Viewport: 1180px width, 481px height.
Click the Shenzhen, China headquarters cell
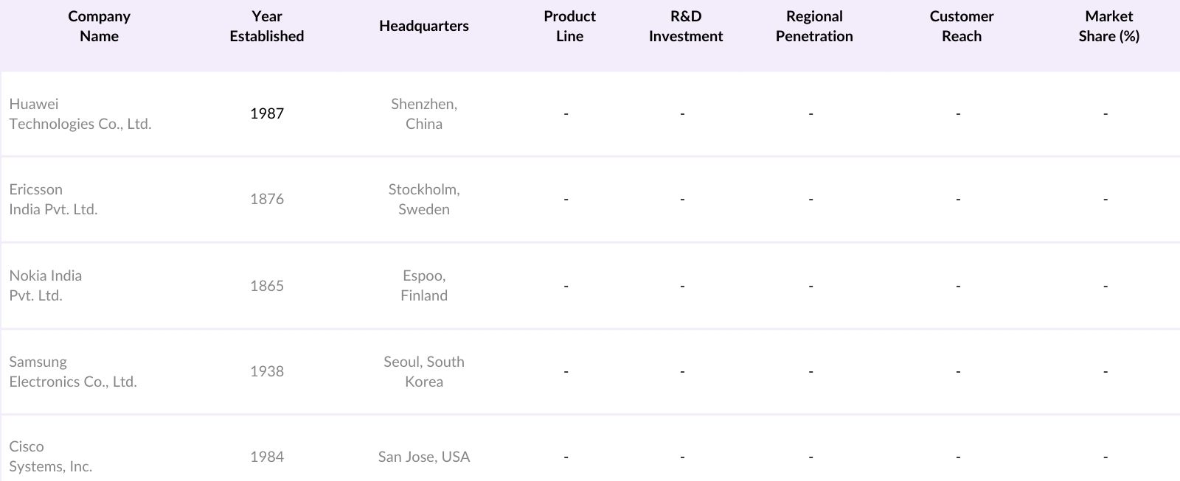click(x=423, y=114)
